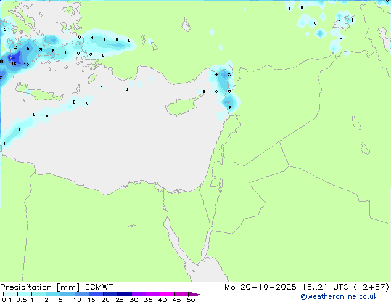Viewport: 391px width, 302px height.
Task: Click the 'Mo 20-10-2025' date text
Action: [260, 287]
